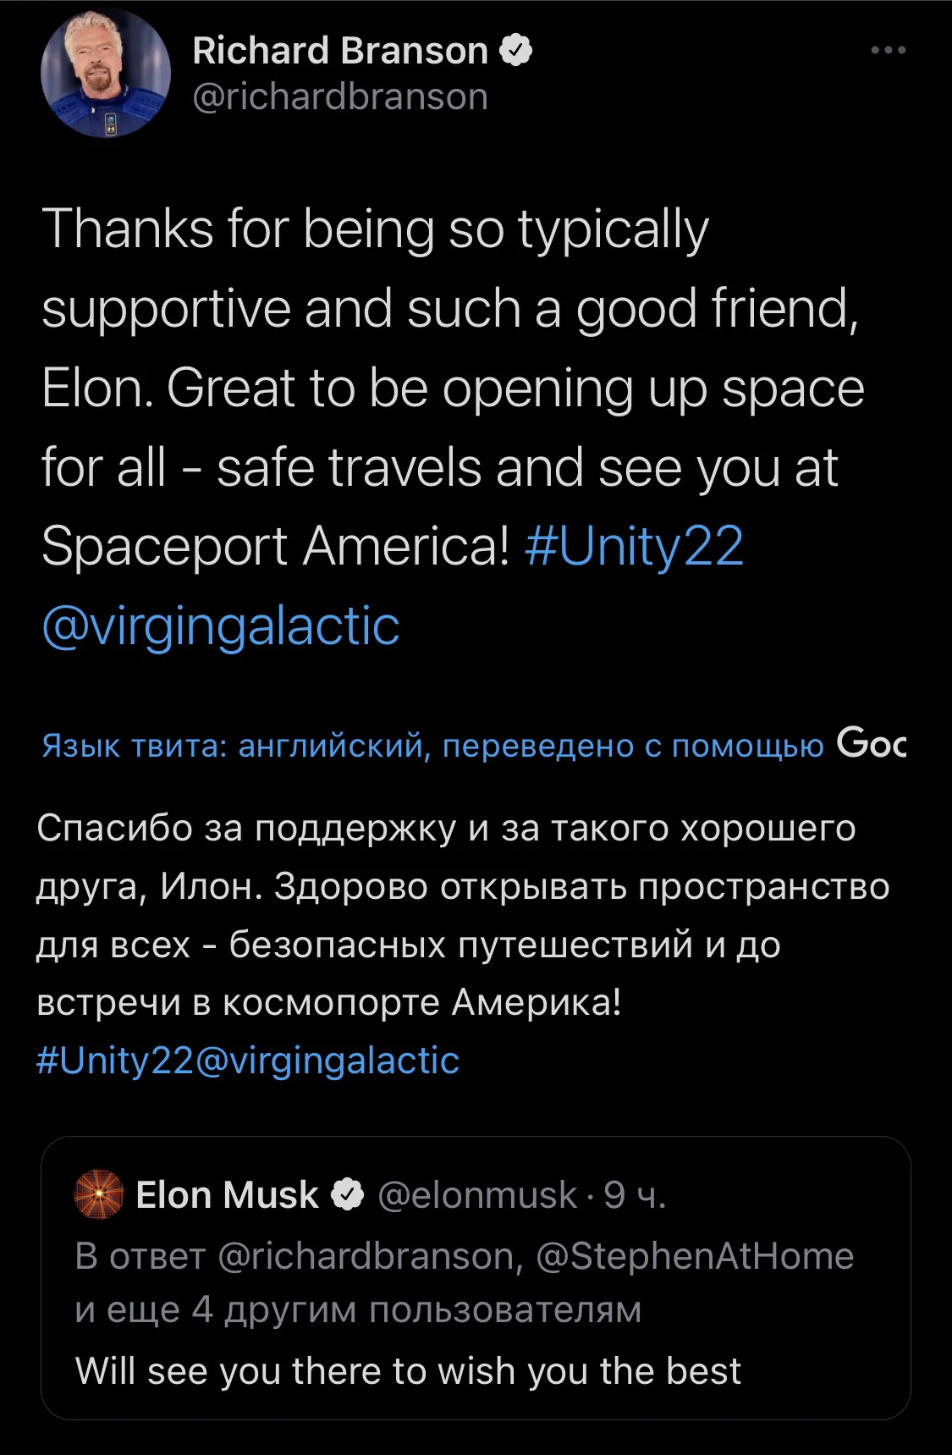Image resolution: width=952 pixels, height=1455 pixels.
Task: Tap the 9 ч. timestamp
Action: pyautogui.click(x=635, y=1195)
